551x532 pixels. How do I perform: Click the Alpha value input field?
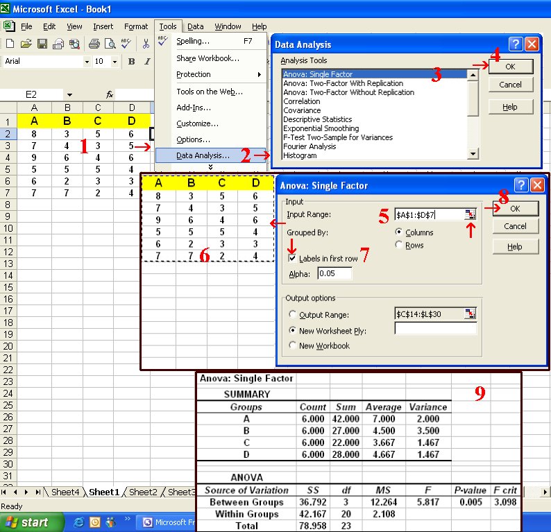[334, 273]
